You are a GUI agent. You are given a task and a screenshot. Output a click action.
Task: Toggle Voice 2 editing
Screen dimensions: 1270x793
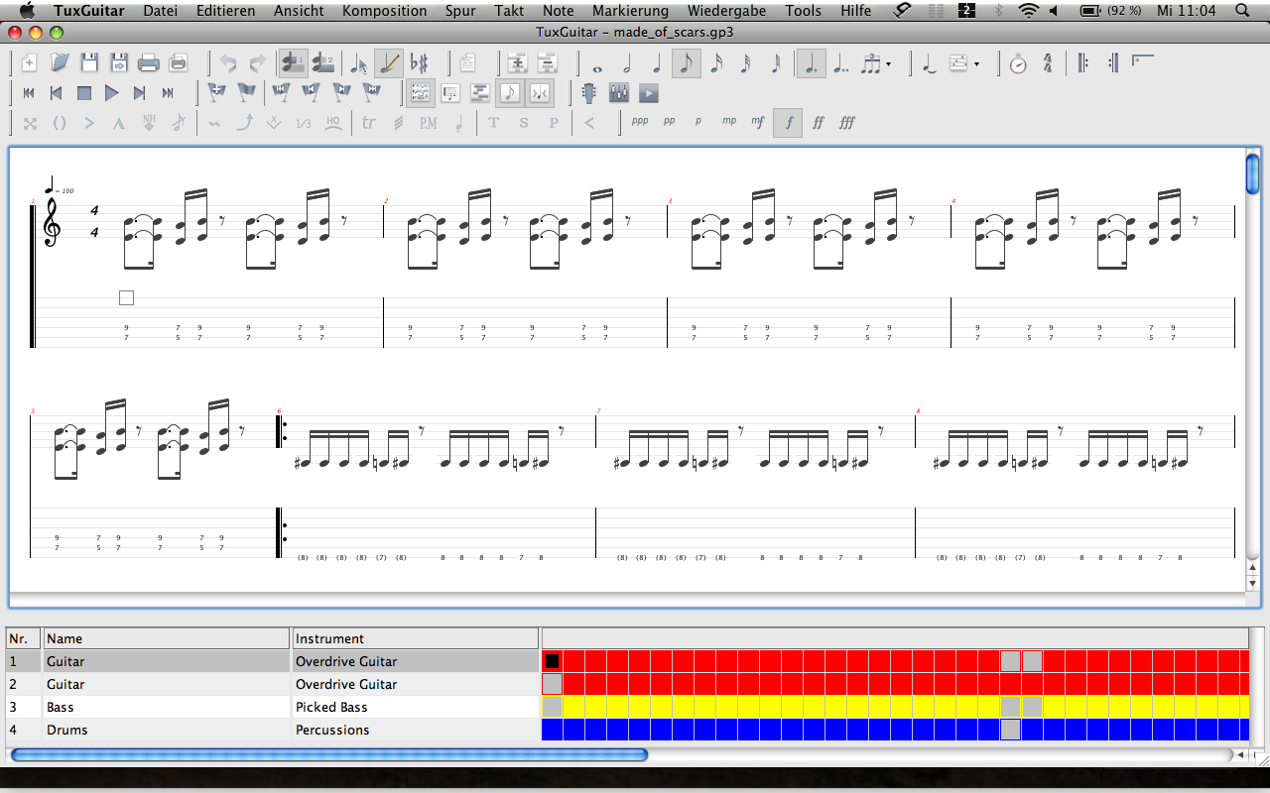tap(322, 63)
